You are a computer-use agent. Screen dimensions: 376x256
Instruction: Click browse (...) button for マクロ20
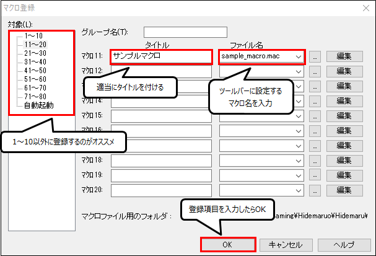click(315, 190)
